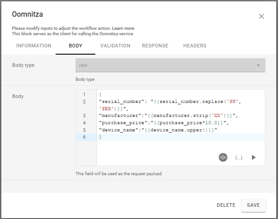Switch to the Information tab
Image resolution: width=278 pixels, height=219 pixels.
33,46
